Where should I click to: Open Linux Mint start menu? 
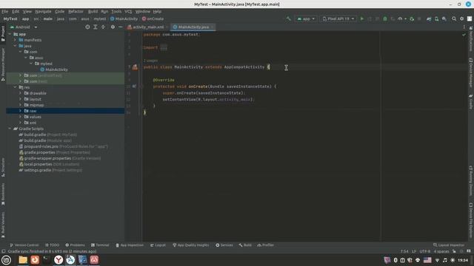pos(6,260)
